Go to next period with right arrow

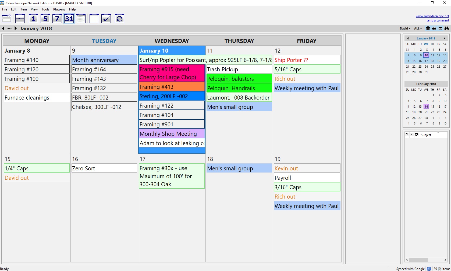[x=16, y=28]
